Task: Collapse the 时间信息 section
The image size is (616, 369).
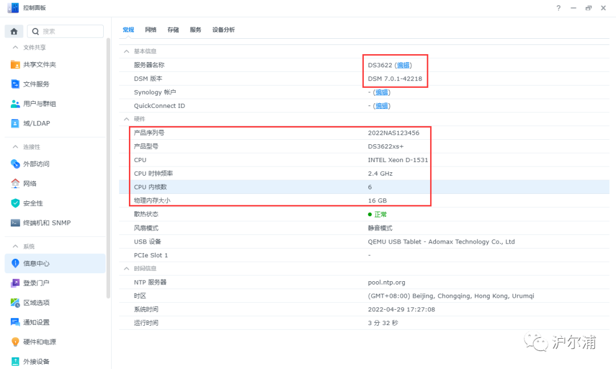Action: pyautogui.click(x=126, y=268)
